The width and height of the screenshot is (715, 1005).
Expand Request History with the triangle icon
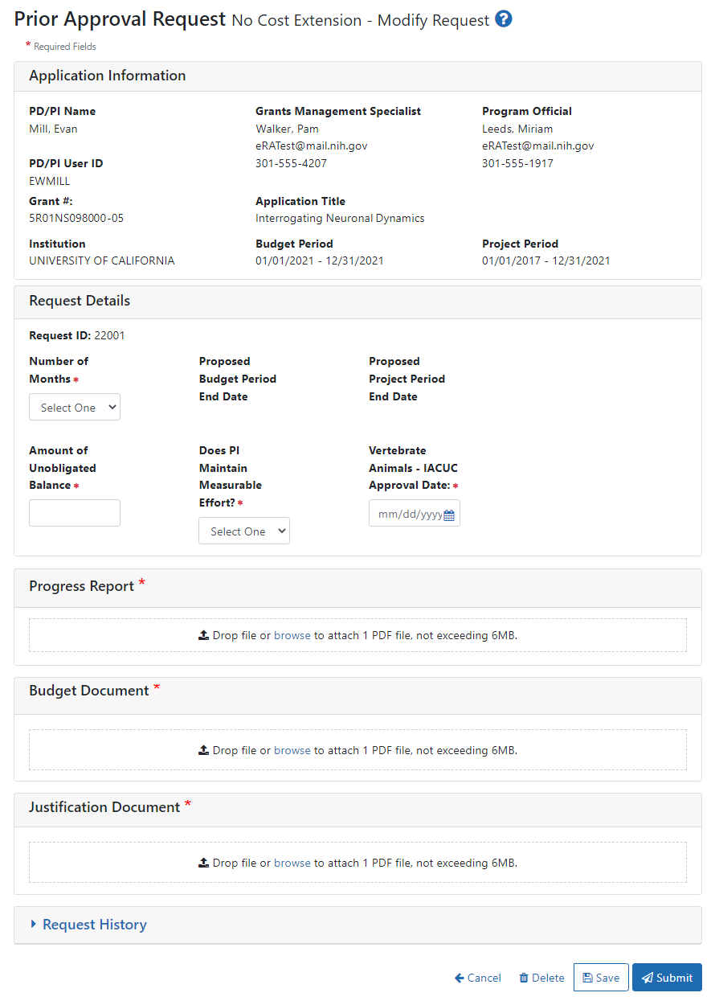pos(34,925)
